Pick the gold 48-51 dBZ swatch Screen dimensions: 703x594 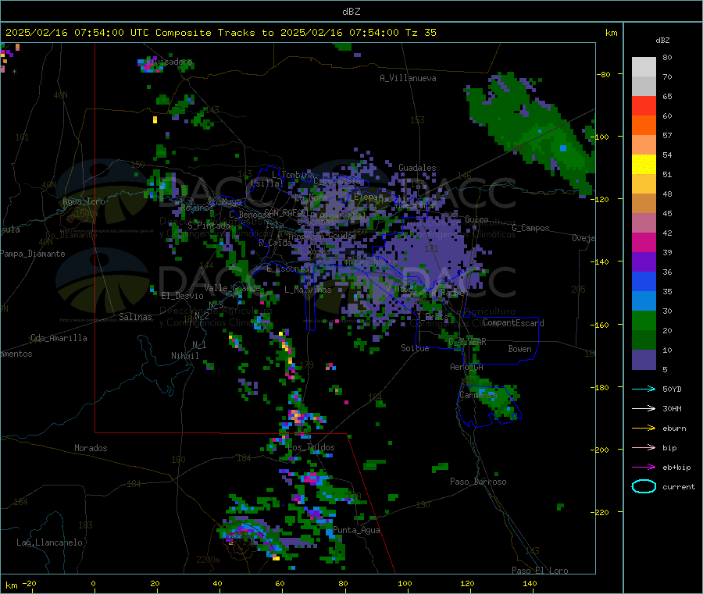[644, 183]
